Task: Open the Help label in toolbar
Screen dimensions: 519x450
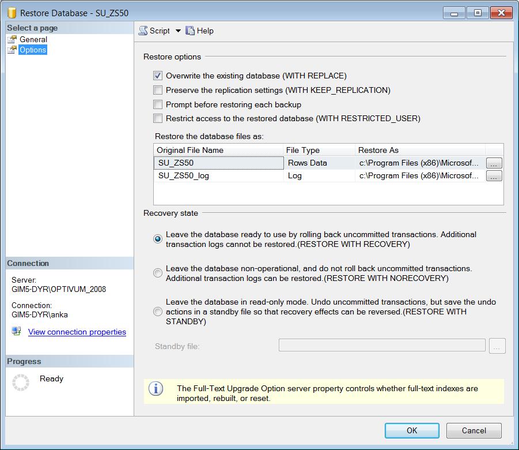Action: 205,31
